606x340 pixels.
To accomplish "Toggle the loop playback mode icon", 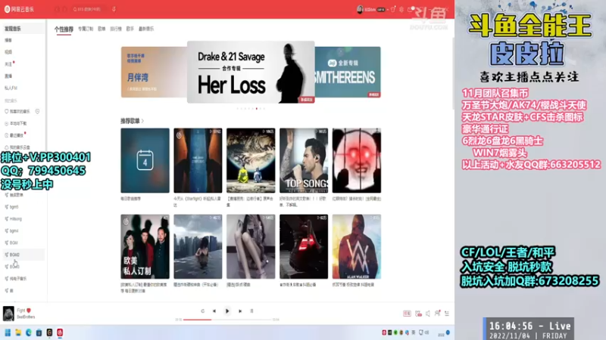I will point(202,311).
